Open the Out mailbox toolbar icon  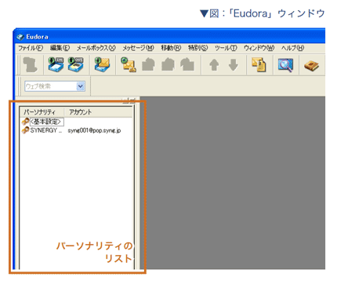tap(75, 64)
